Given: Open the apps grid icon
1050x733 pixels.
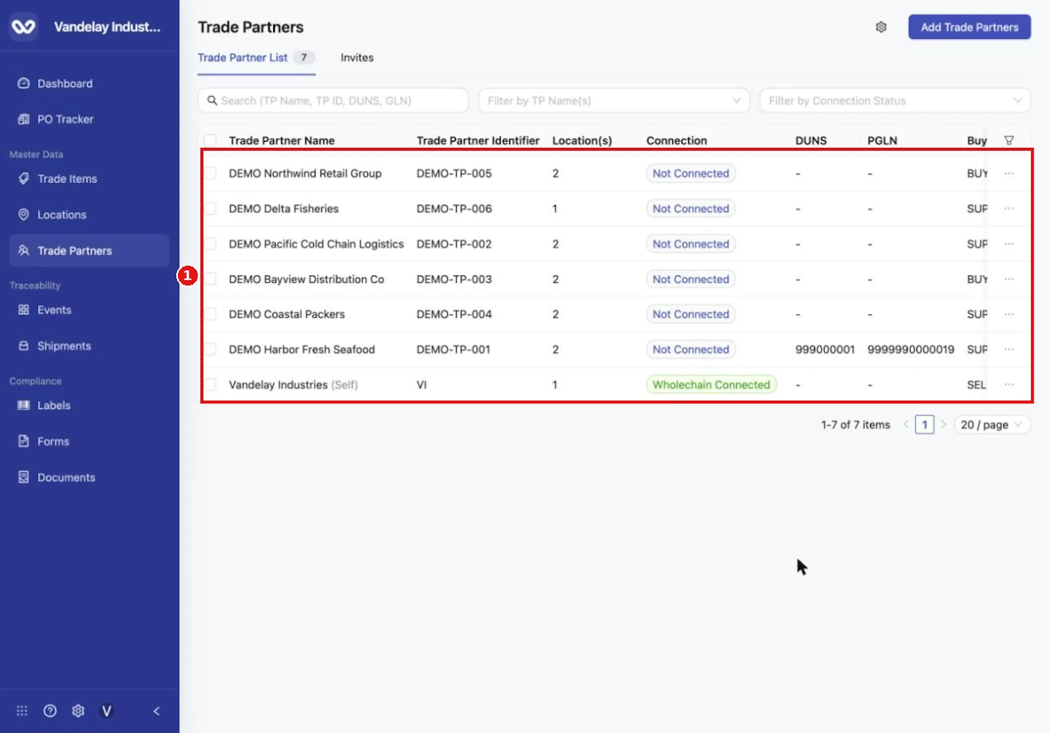Looking at the screenshot, I should pos(22,711).
